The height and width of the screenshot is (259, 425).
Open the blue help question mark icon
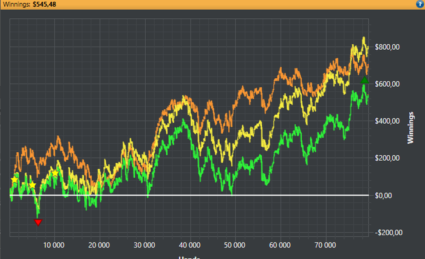[420, 4]
